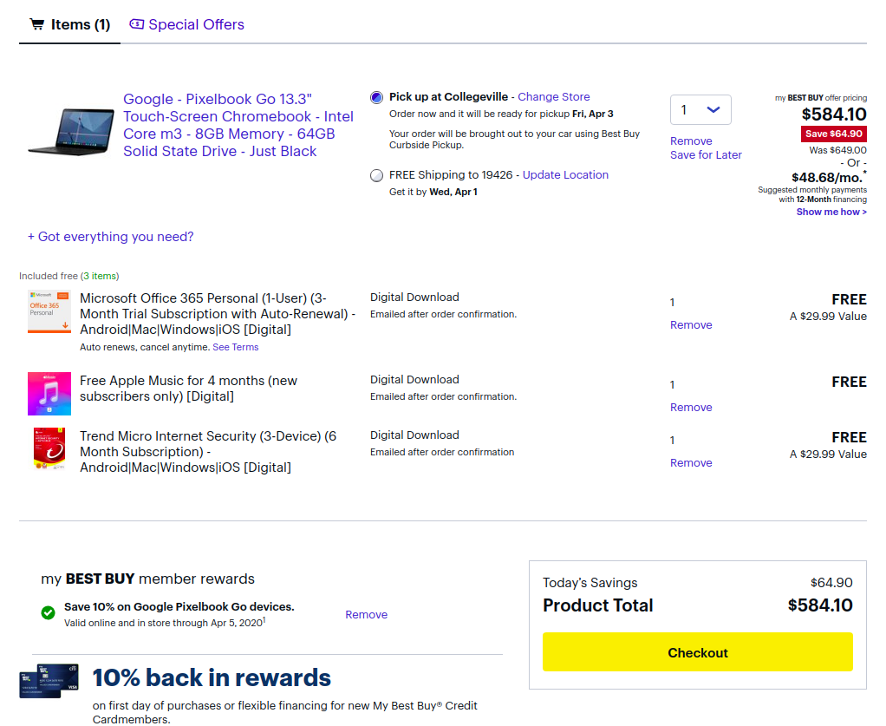The height and width of the screenshot is (726, 886).
Task: Click '10% back in rewards' heading
Action: (212, 677)
